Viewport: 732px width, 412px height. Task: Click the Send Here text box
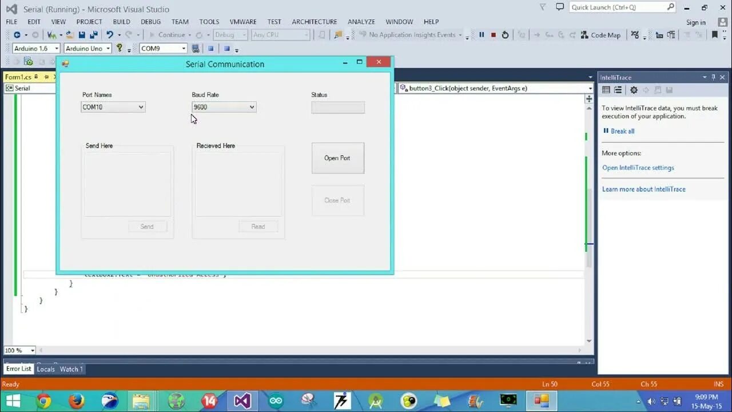click(x=128, y=184)
